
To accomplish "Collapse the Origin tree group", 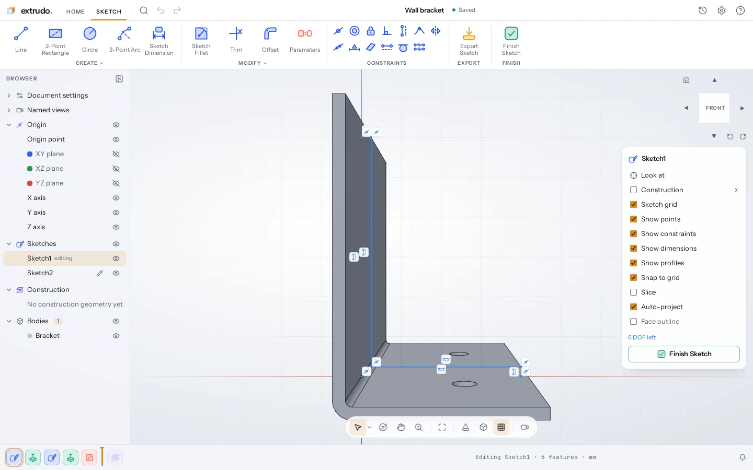I will (x=9, y=125).
